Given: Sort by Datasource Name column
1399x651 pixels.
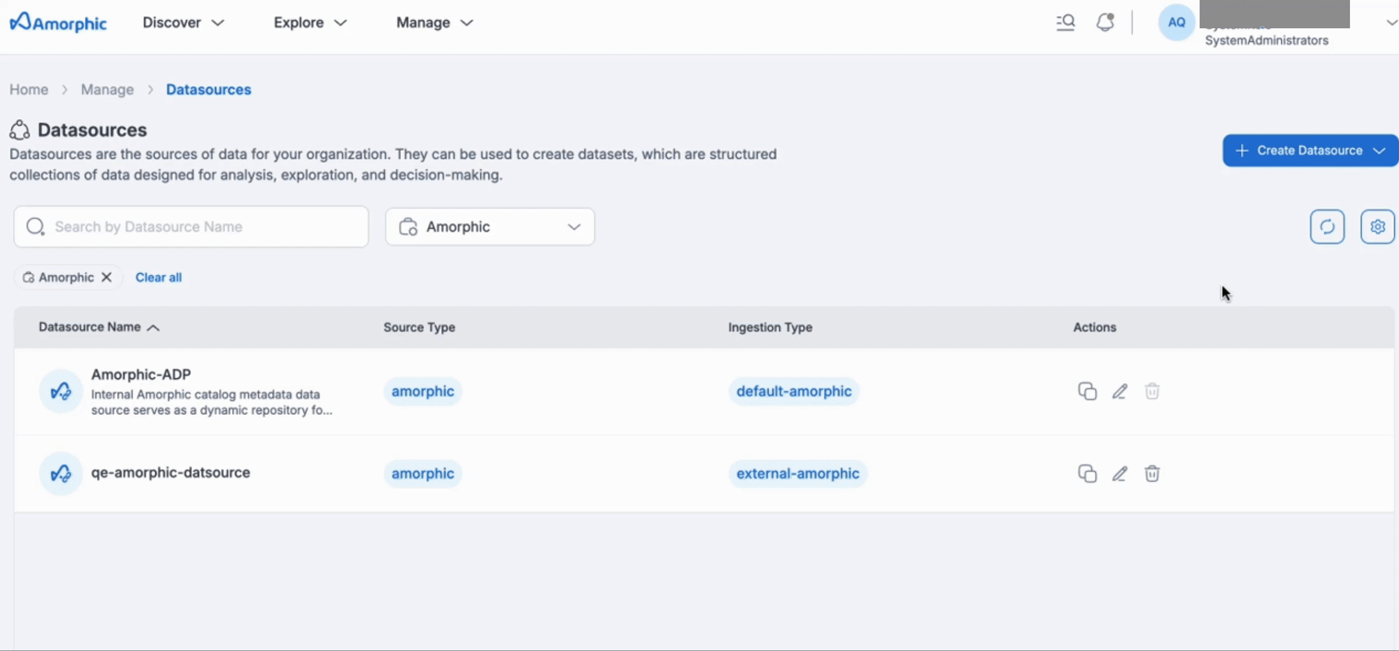Looking at the screenshot, I should 99,327.
